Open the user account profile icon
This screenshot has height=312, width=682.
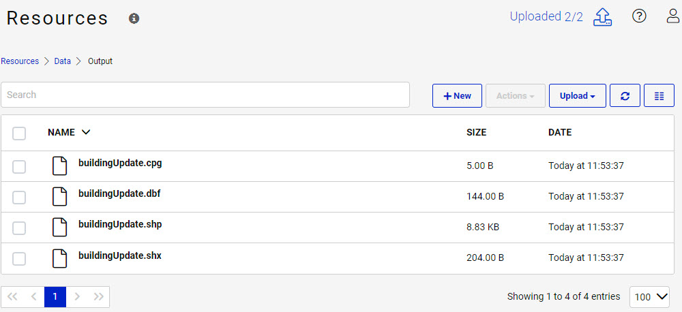673,16
